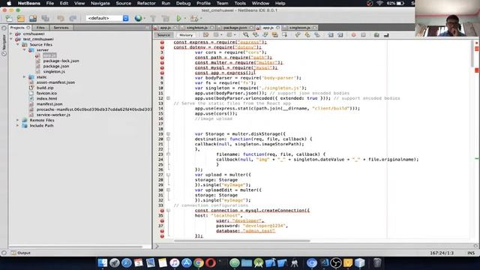The image size is (480, 270).
Task: Open dropdown arrow next to Run icon
Action: point(185,18)
